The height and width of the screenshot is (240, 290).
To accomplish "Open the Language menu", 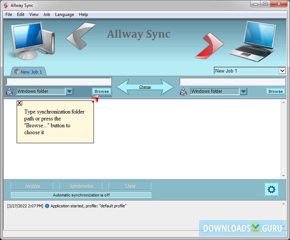I will click(x=64, y=15).
